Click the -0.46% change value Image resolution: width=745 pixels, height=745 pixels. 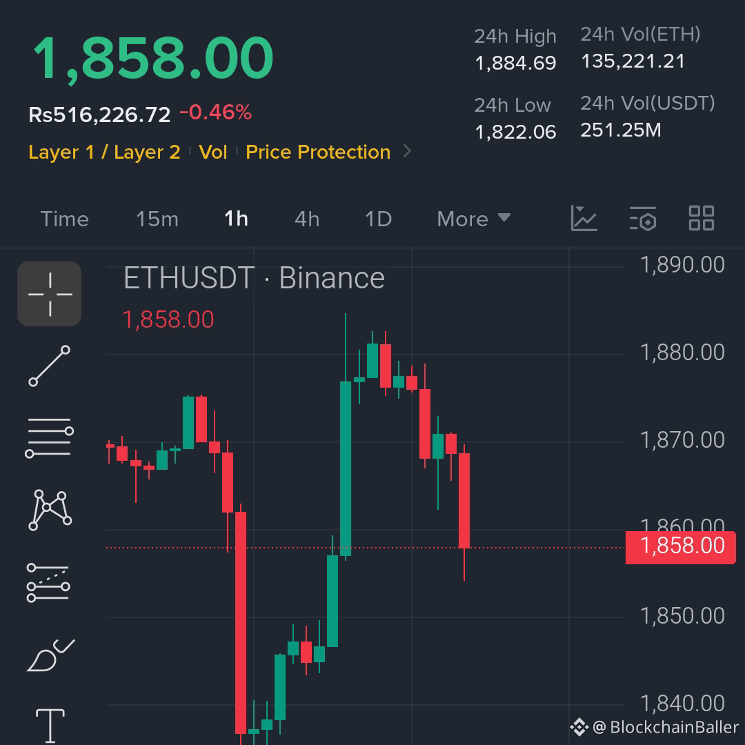[215, 112]
